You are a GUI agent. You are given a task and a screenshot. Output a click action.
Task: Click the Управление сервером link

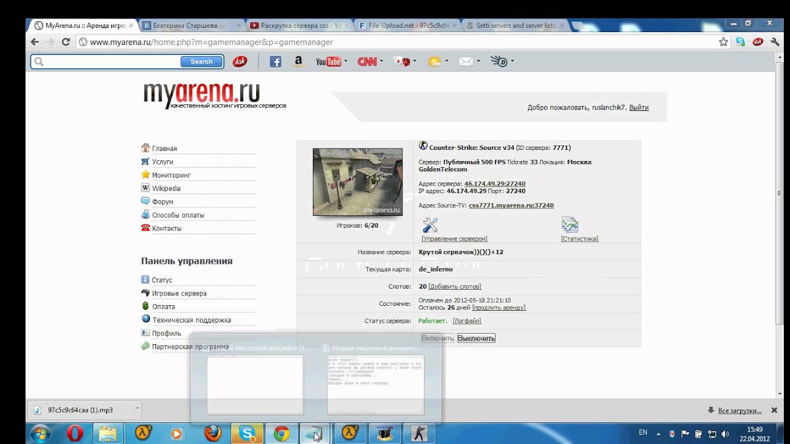(x=454, y=239)
